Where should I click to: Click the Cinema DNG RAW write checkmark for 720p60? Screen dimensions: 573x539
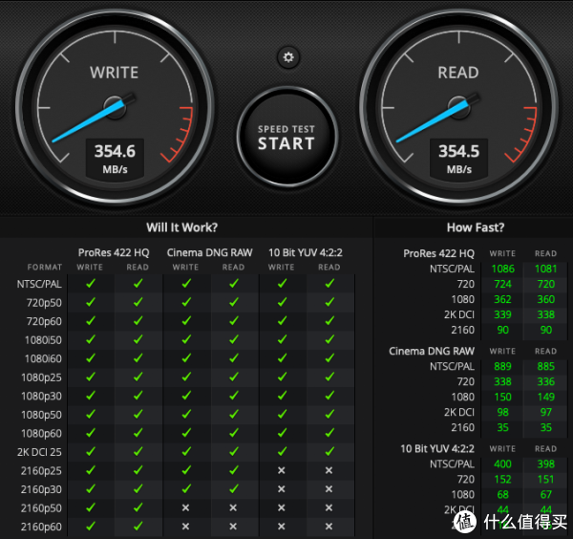point(186,321)
